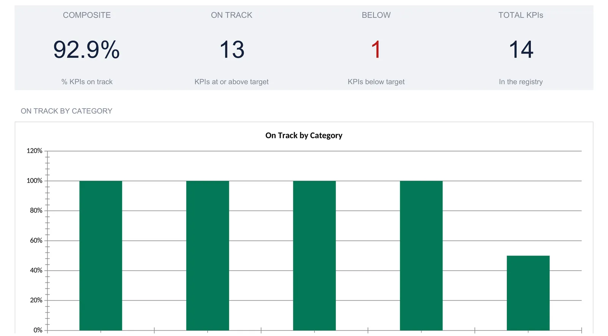Select the second green bar in chart
This screenshot has height=336, width=608.
click(207, 256)
